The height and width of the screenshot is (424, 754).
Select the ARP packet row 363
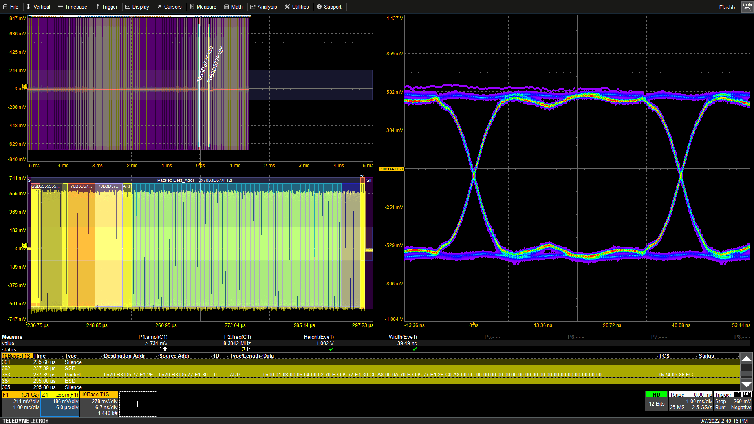236,375
